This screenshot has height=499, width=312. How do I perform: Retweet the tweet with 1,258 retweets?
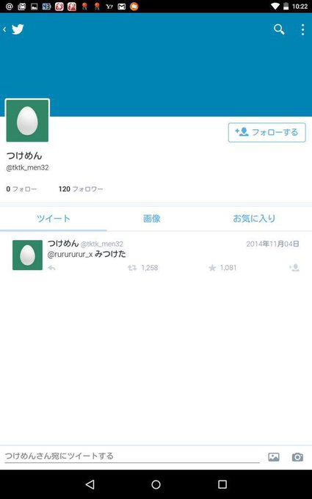click(142, 268)
